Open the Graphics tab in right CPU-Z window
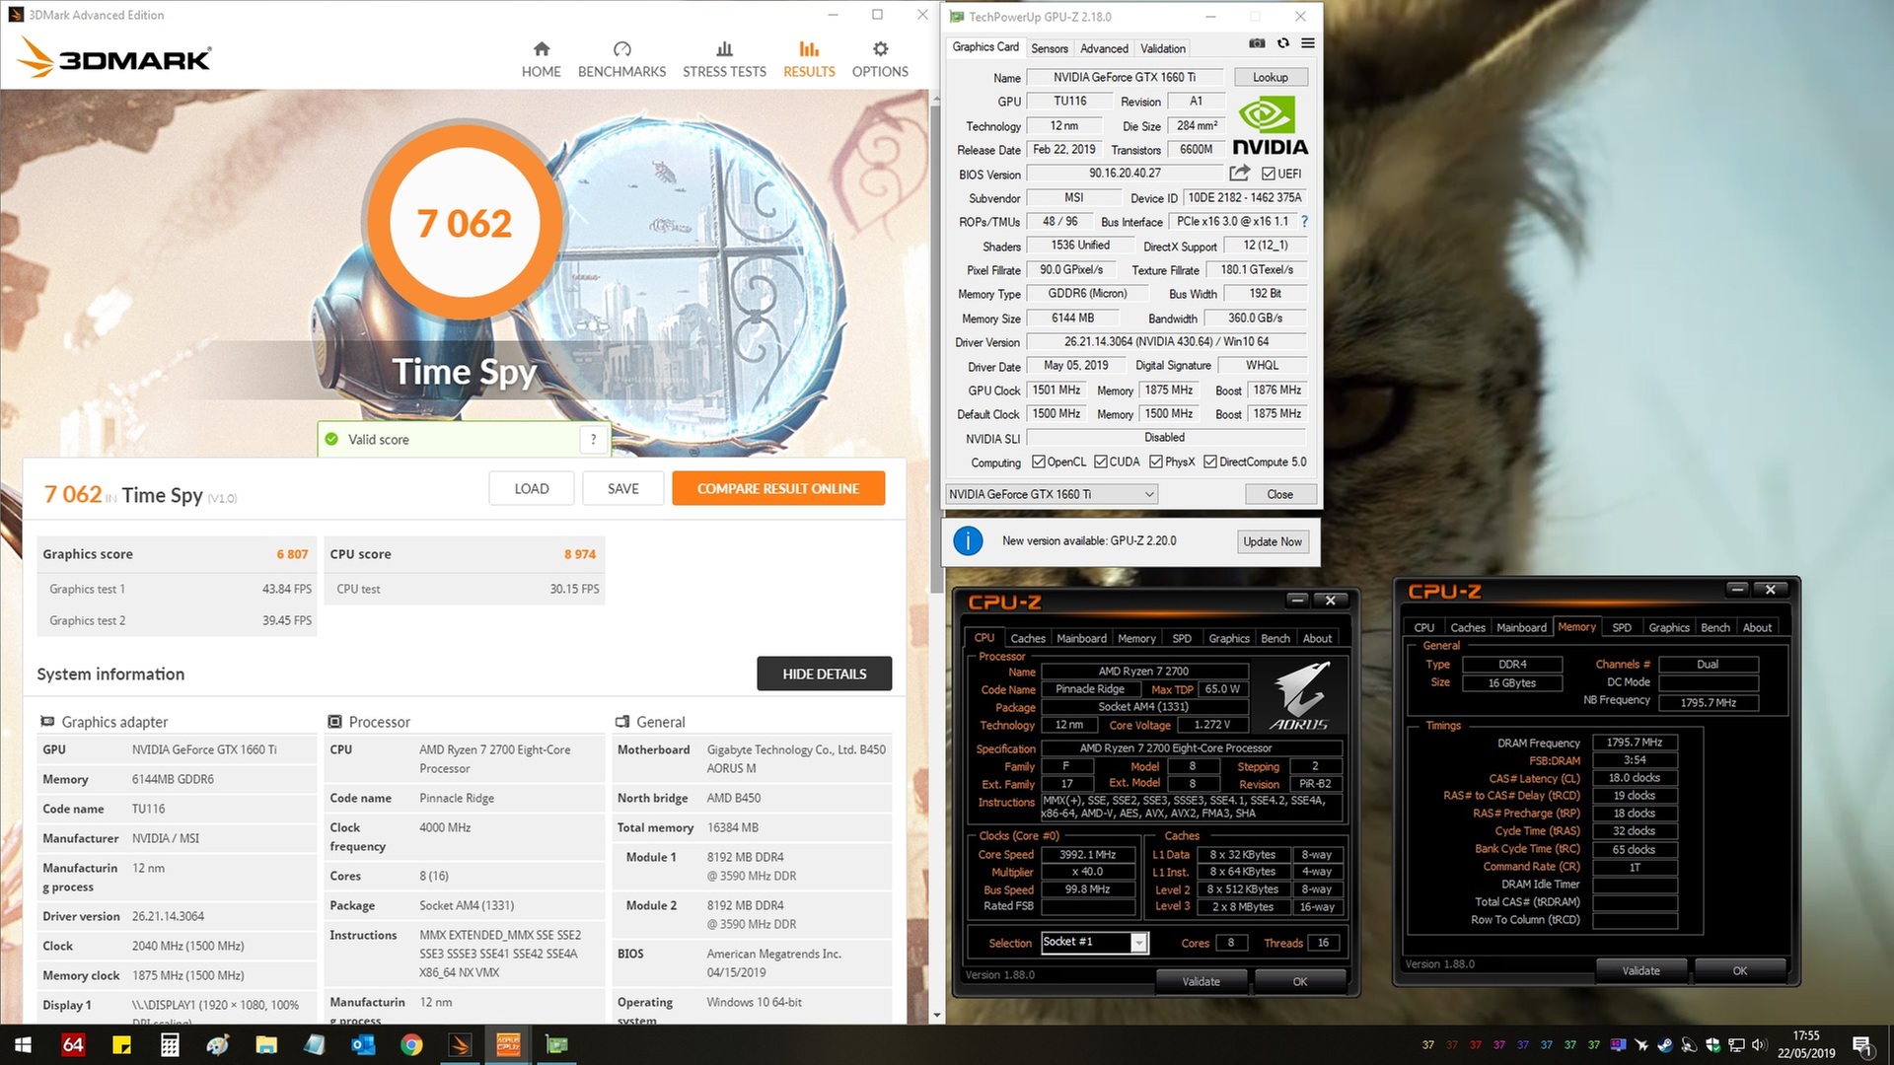 click(x=1669, y=627)
